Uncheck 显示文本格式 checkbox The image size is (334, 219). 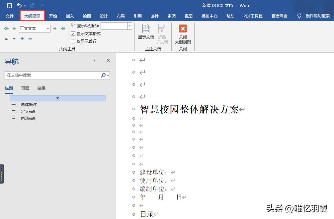[x=73, y=33]
